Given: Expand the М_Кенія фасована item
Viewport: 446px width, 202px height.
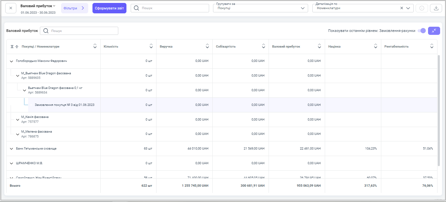Looking at the screenshot, I should 18,120.
